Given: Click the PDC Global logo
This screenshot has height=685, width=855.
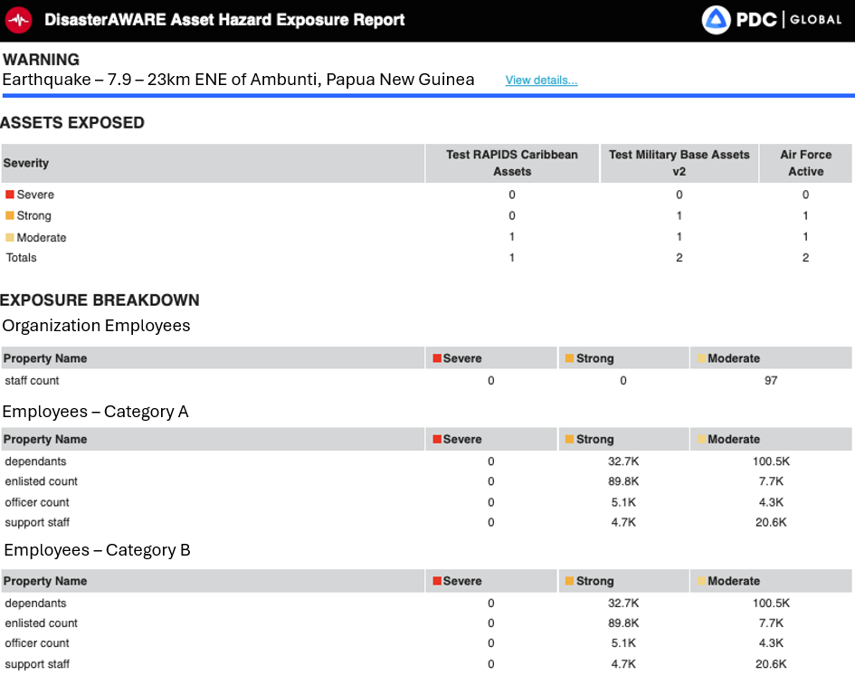Looking at the screenshot, I should [772, 20].
